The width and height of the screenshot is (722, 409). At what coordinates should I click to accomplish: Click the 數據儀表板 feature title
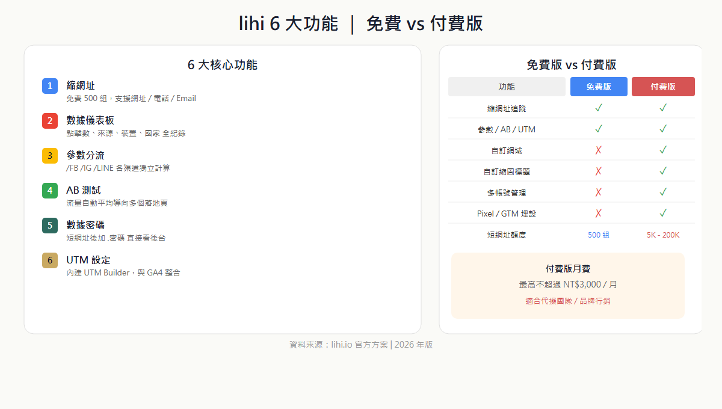pos(90,121)
